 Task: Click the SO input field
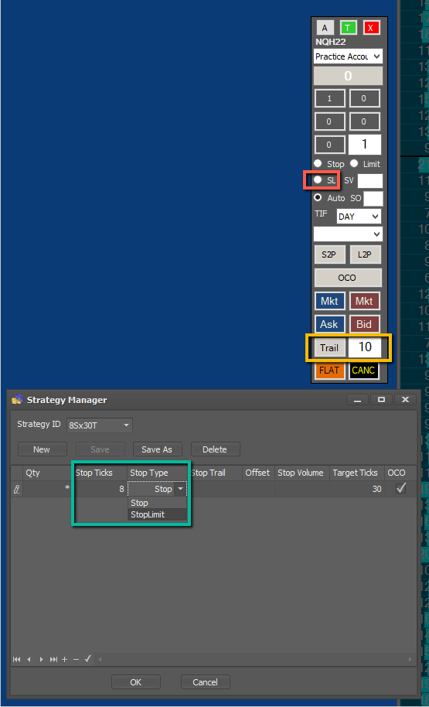point(373,198)
